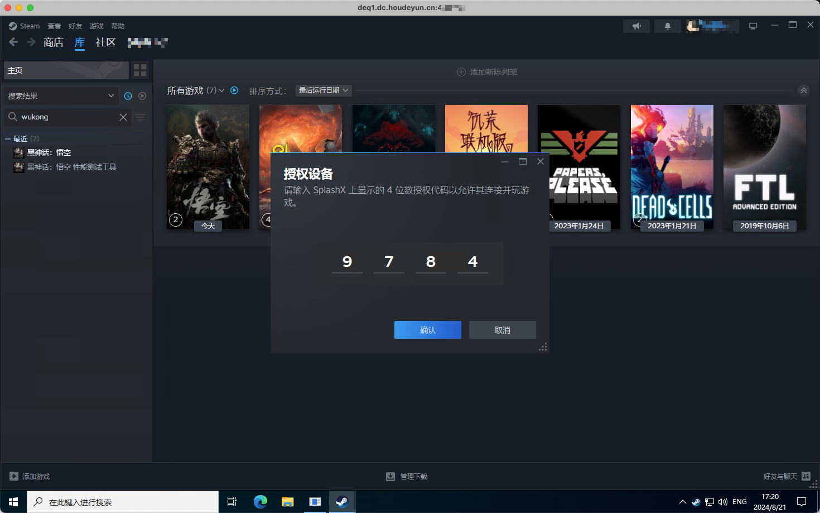Open the 饥荒联机版 game cover
Viewport: 820px width, 513px height.
click(x=486, y=128)
